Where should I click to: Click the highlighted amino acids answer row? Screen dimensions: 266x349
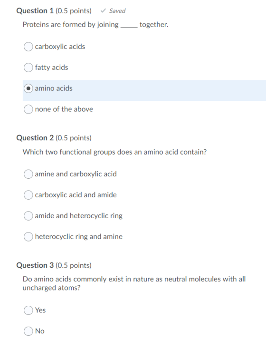[x=144, y=90]
